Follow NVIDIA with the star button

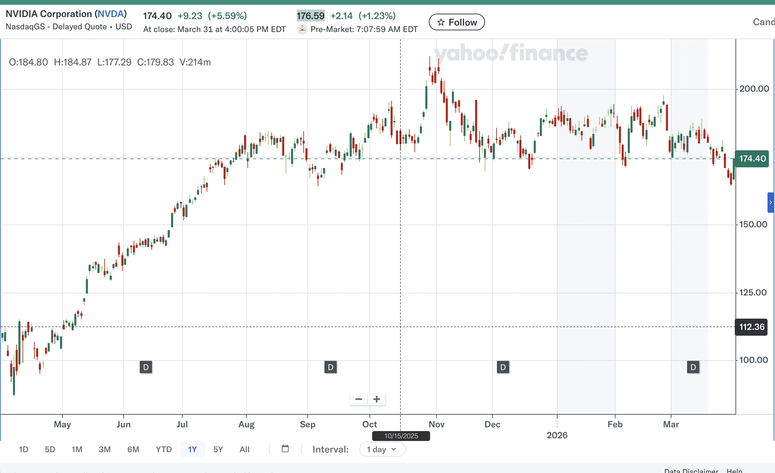(x=456, y=22)
